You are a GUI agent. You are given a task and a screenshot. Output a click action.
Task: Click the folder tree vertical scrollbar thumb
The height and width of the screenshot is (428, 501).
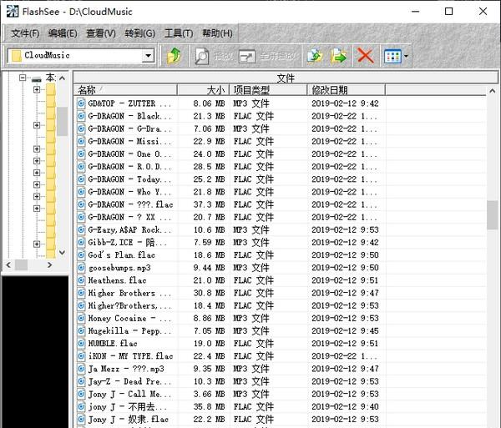(x=63, y=121)
